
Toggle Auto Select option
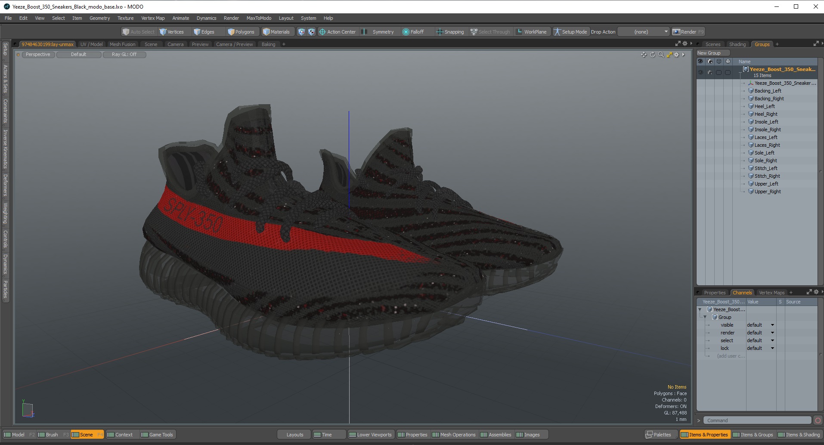[138, 32]
